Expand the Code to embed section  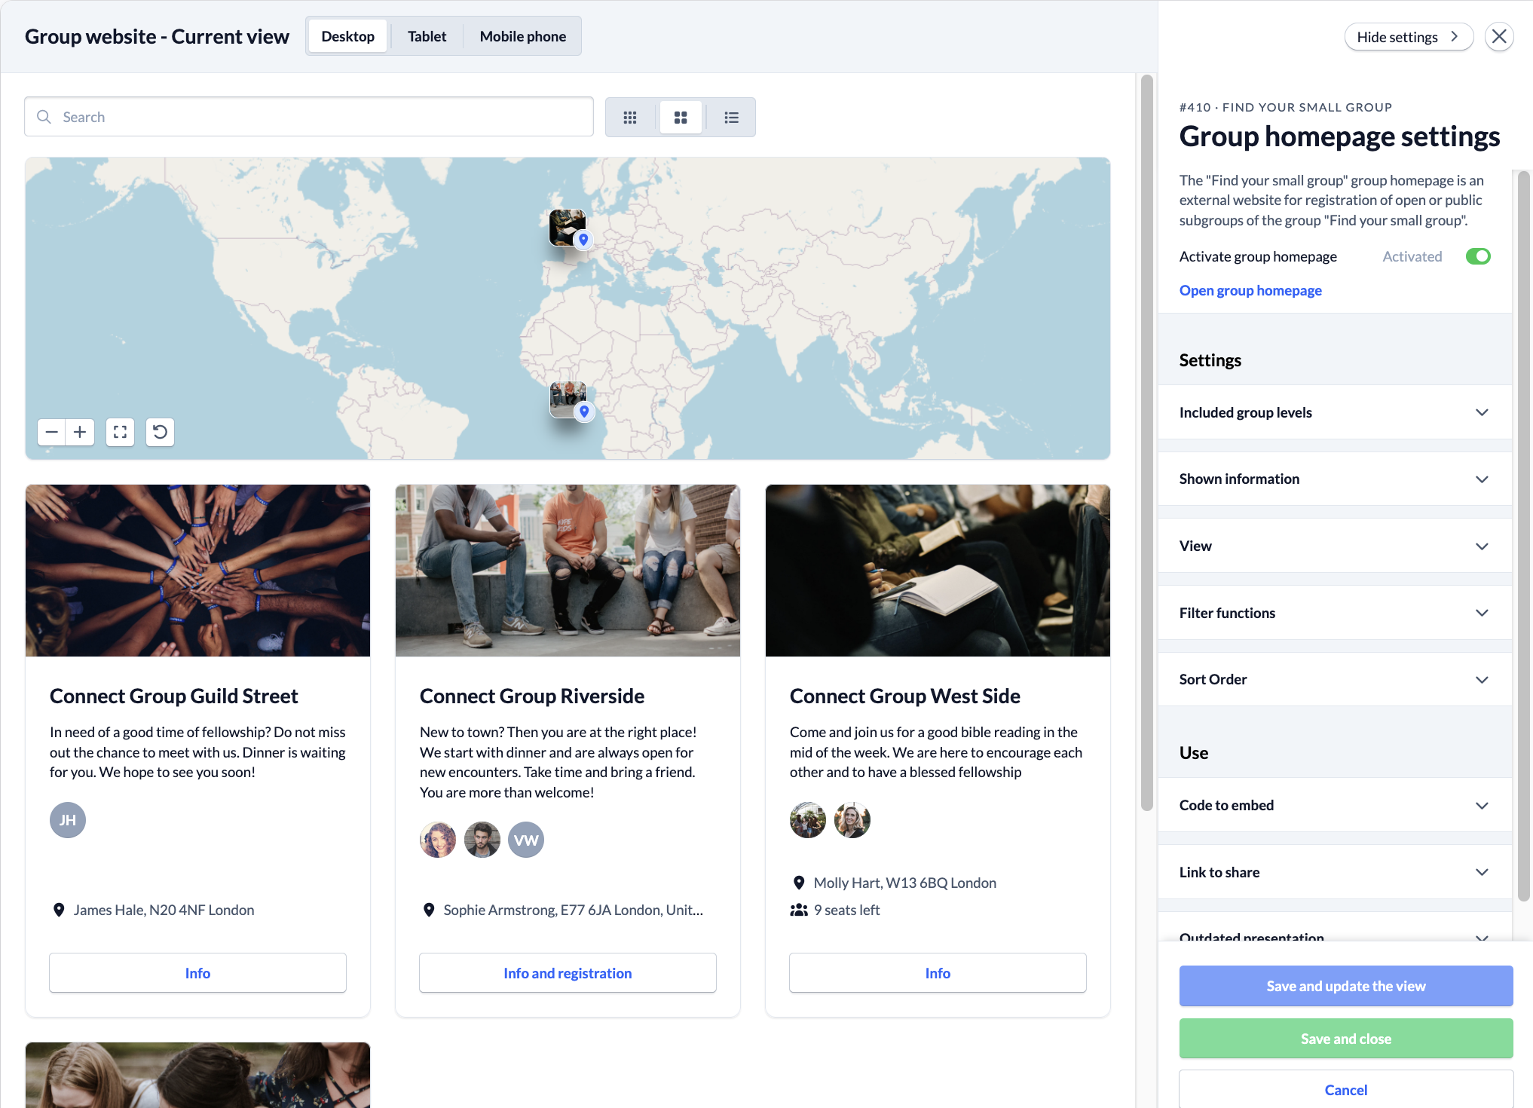[1335, 805]
